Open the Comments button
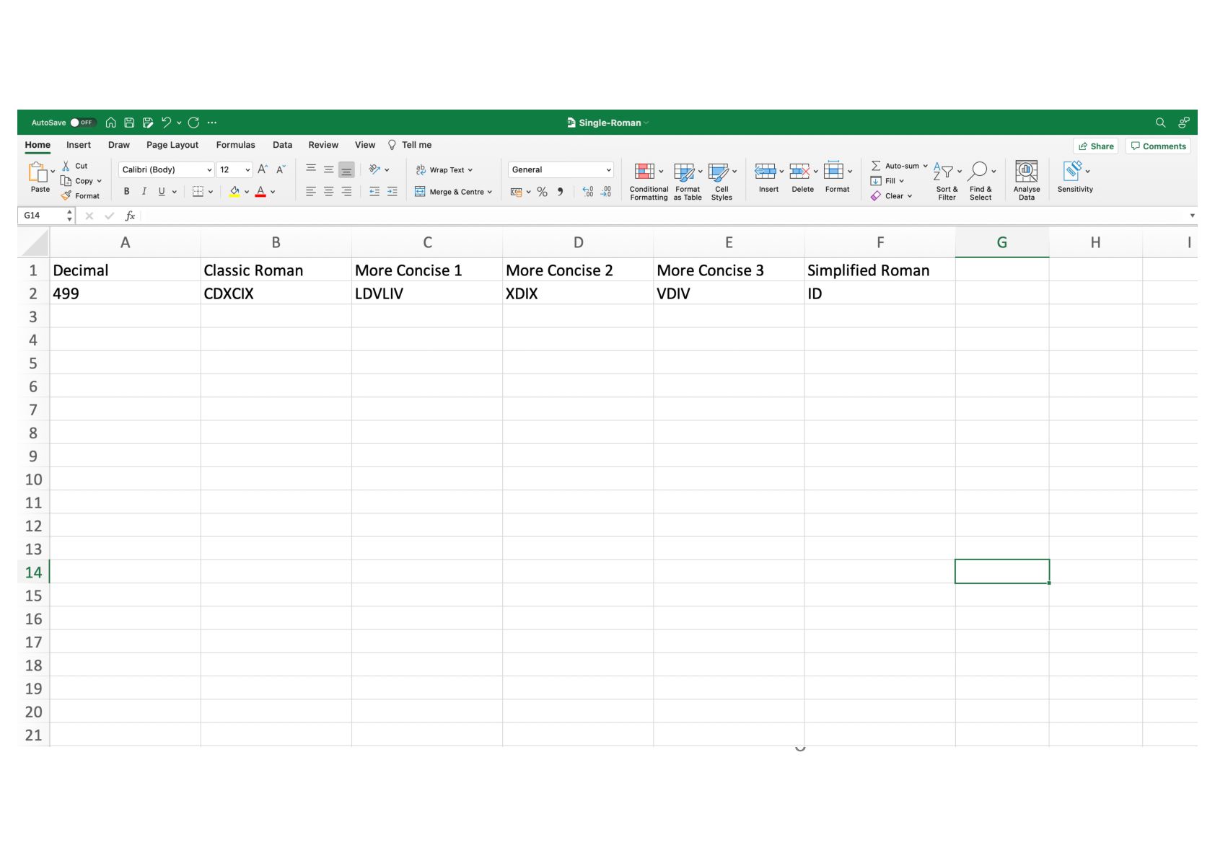1215x858 pixels. point(1158,146)
